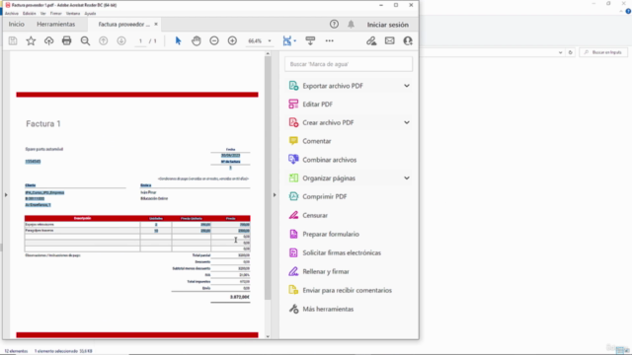The image size is (632, 355).
Task: Click the Factura 1 heading text
Action: coord(43,124)
